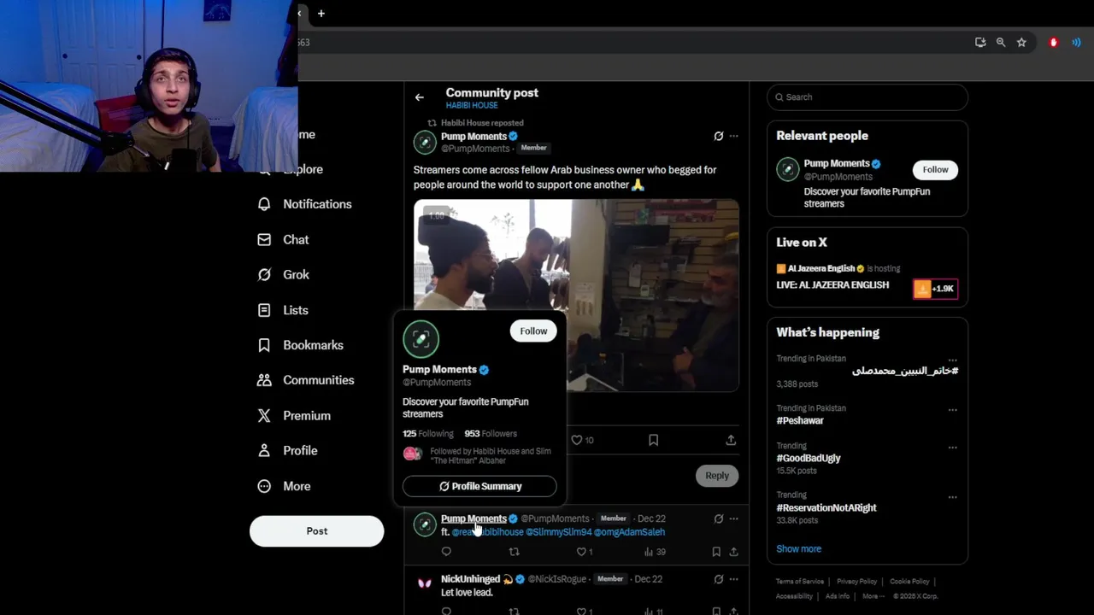The width and height of the screenshot is (1094, 615).
Task: Click the Grok slash icon in sidebar
Action: (264, 275)
